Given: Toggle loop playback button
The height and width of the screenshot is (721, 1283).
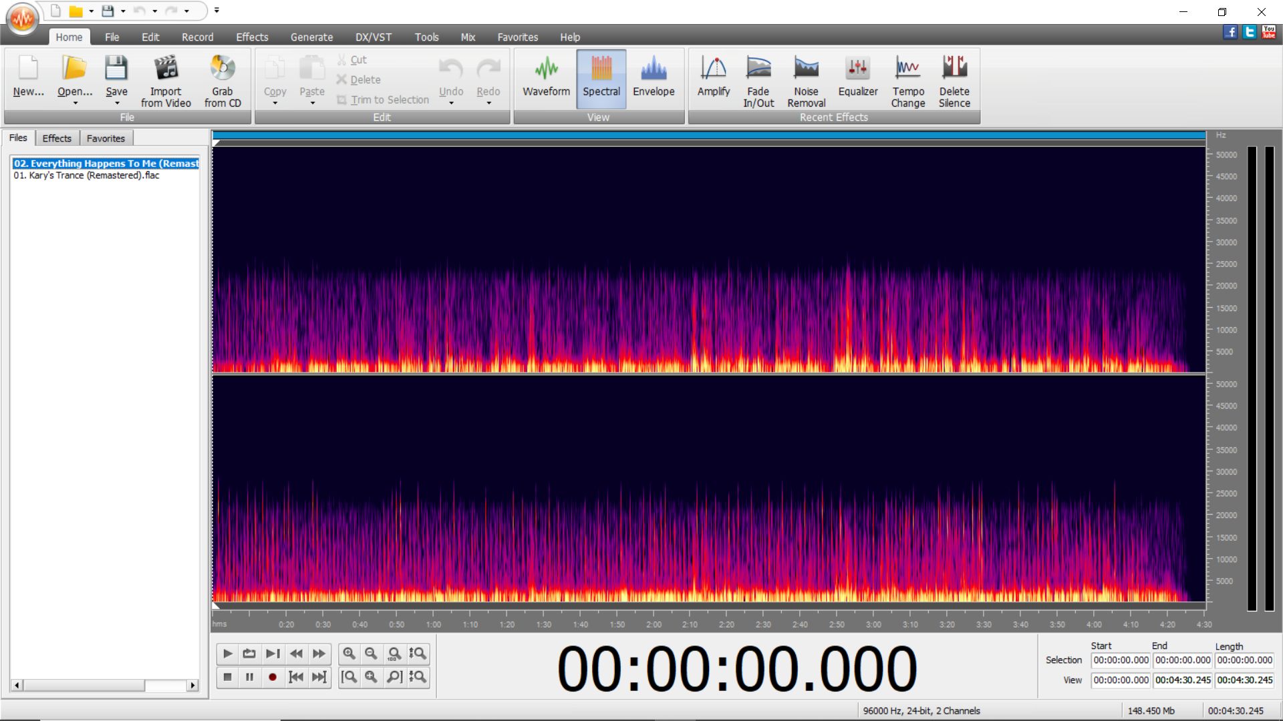Looking at the screenshot, I should pyautogui.click(x=249, y=654).
